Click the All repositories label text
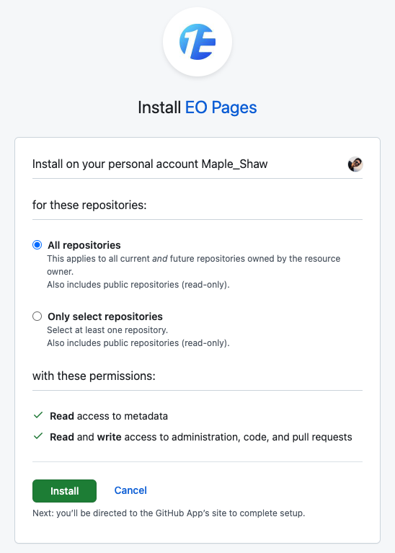 point(84,245)
